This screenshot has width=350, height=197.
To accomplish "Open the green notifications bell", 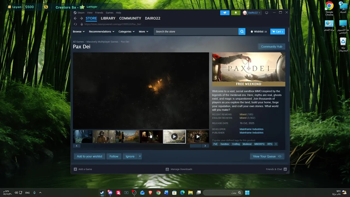I will [x=236, y=13].
